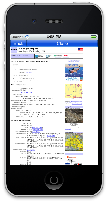Open the sectional chart thumbnail
108x203 pixels.
(x=74, y=142)
